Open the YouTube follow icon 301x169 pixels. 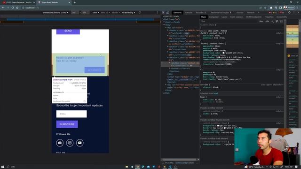(80, 143)
